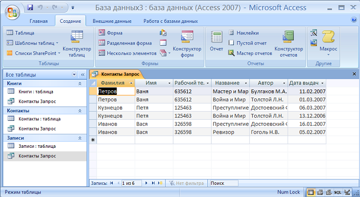Save database using floppy disk icon
360x197 pixels.
(30, 8)
